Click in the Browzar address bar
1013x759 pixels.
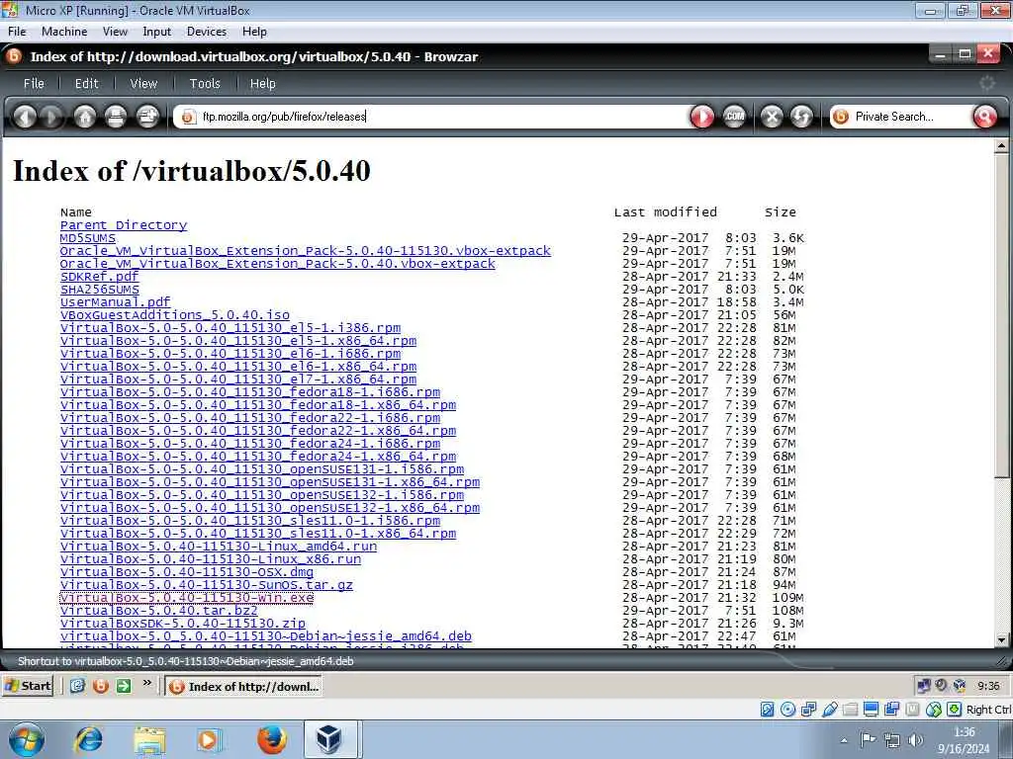click(x=429, y=117)
